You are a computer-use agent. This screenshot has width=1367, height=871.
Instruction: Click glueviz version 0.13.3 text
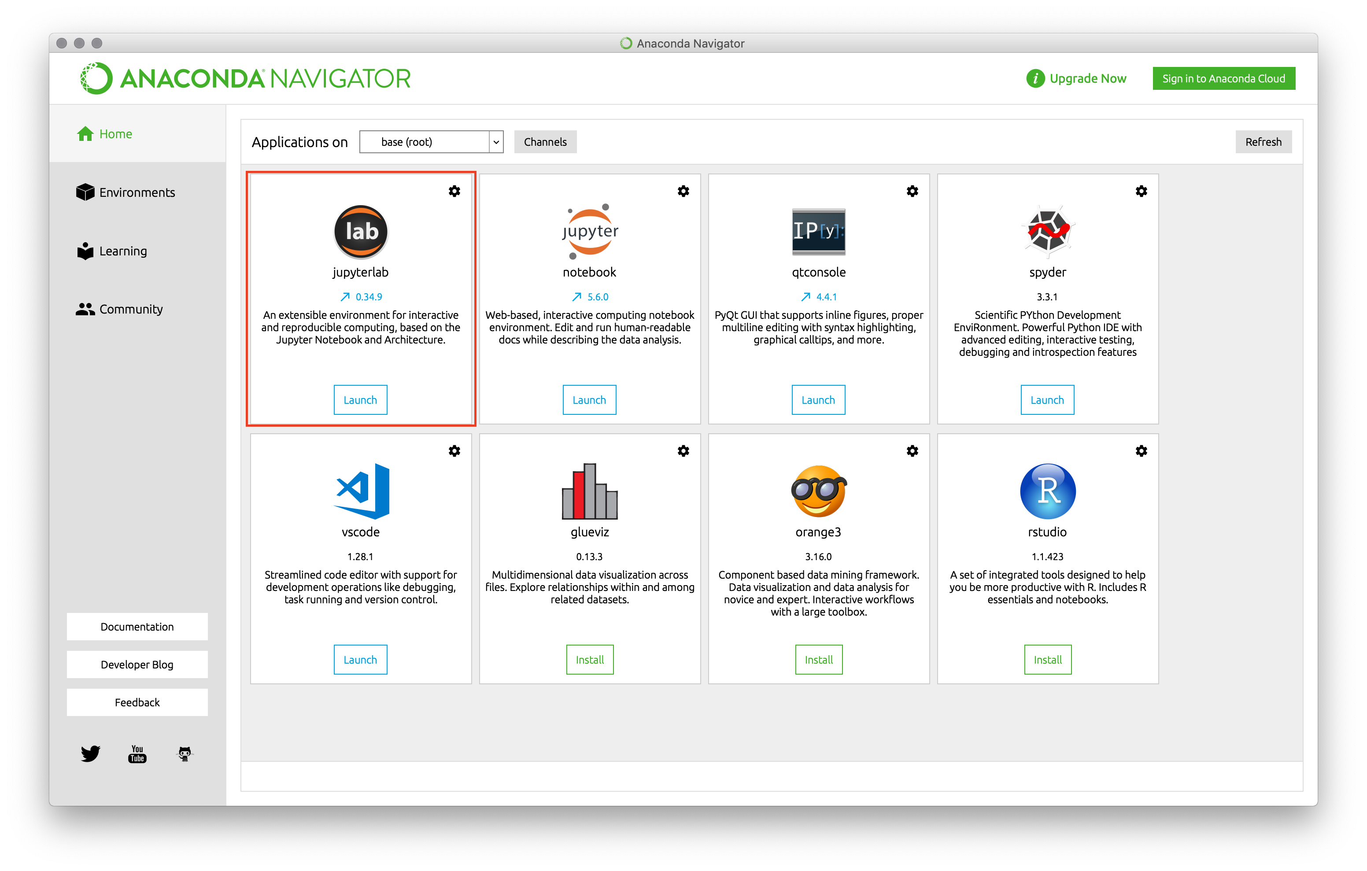(589, 557)
